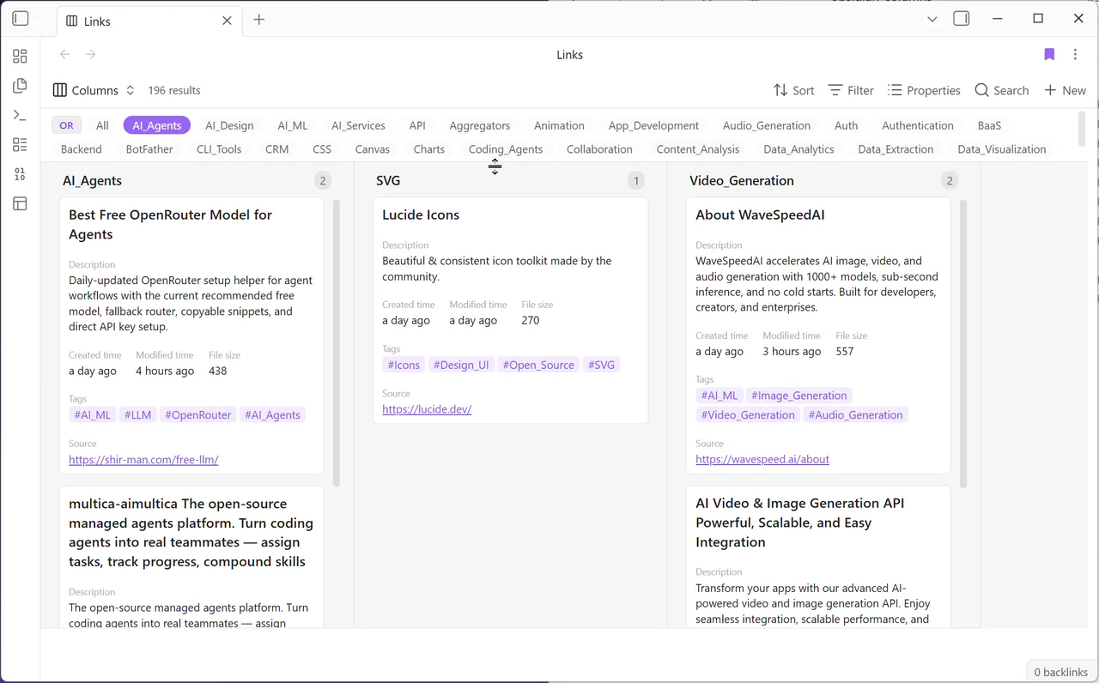The height and width of the screenshot is (683, 1099).
Task: Click the Sort button
Action: [793, 90]
